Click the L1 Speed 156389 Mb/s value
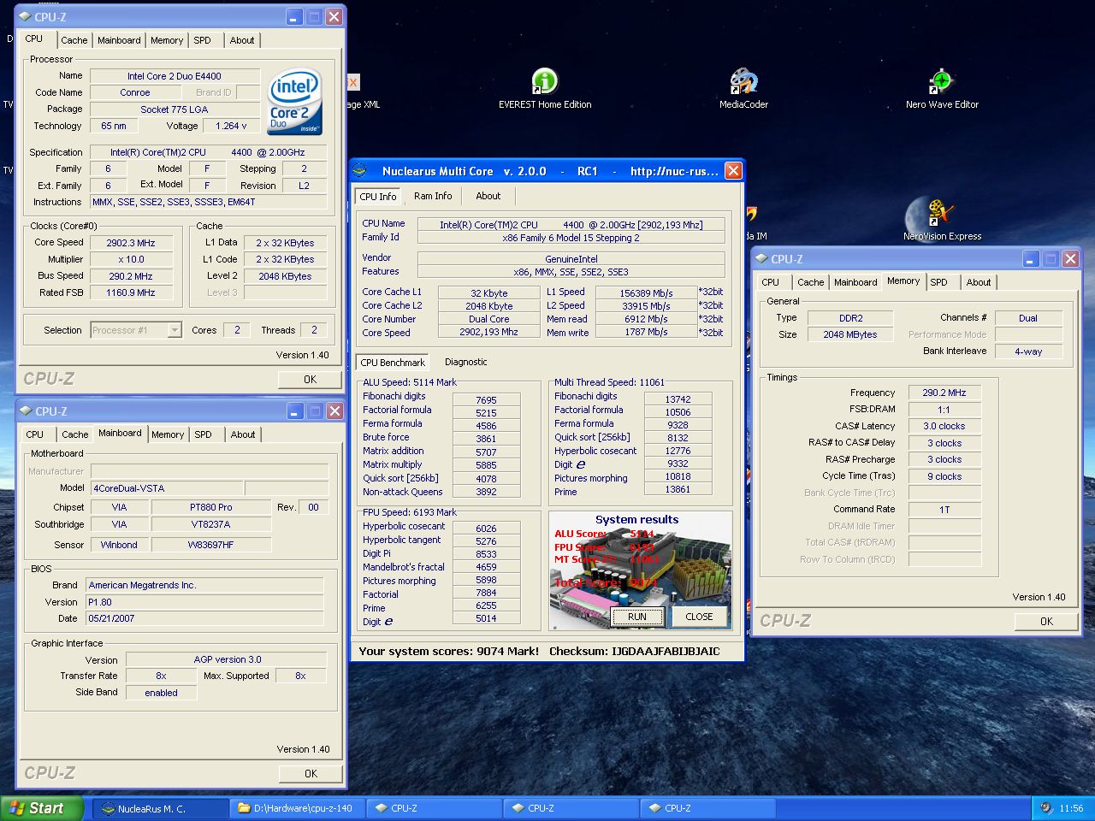This screenshot has width=1095, height=821. (x=646, y=292)
